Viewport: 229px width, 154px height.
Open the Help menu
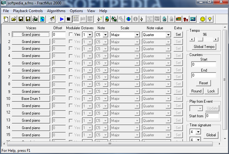pyautogui.click(x=103, y=11)
